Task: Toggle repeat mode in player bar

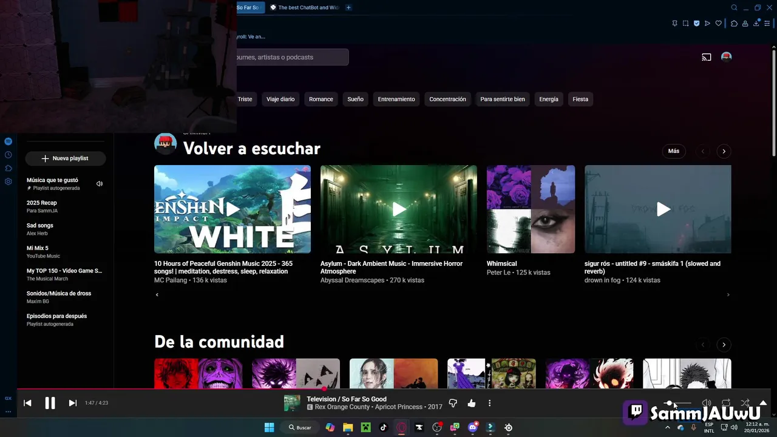Action: [x=726, y=403]
